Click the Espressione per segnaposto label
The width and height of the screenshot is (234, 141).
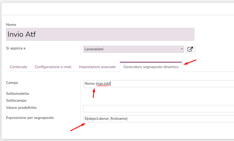tap(30, 118)
